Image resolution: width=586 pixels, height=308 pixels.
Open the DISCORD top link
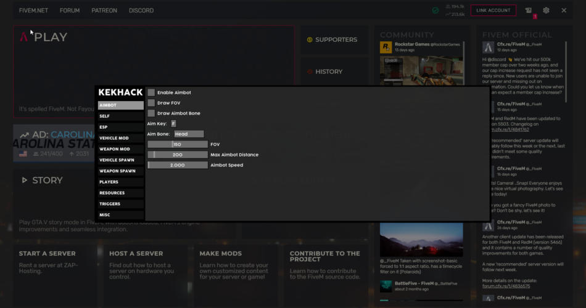[141, 10]
